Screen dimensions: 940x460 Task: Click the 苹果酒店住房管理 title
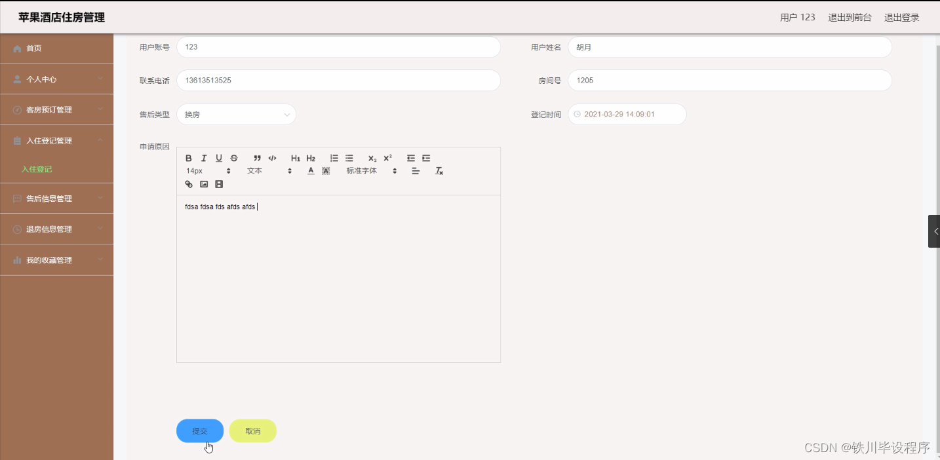coord(62,18)
